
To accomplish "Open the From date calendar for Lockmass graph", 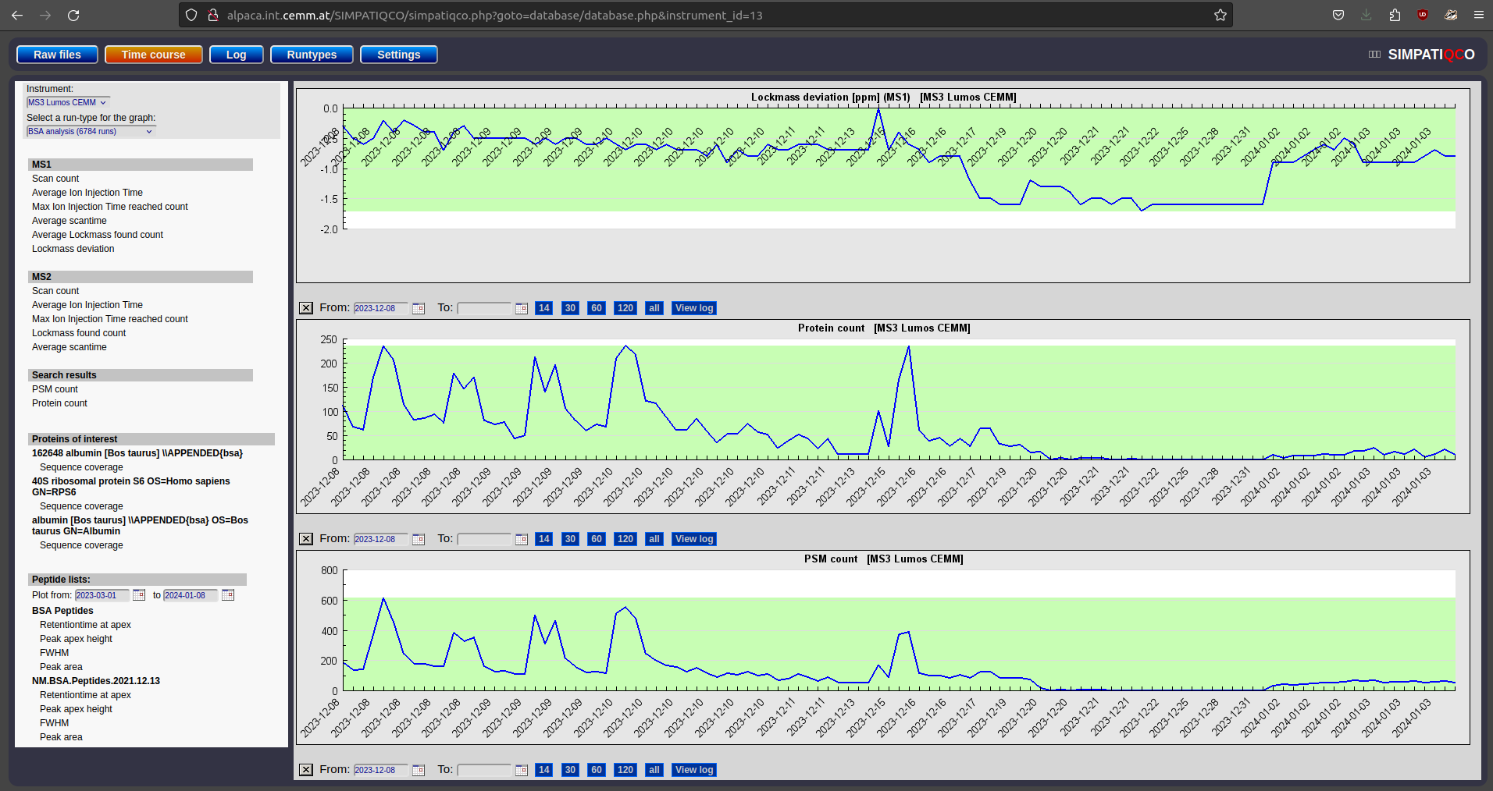I will [x=419, y=308].
